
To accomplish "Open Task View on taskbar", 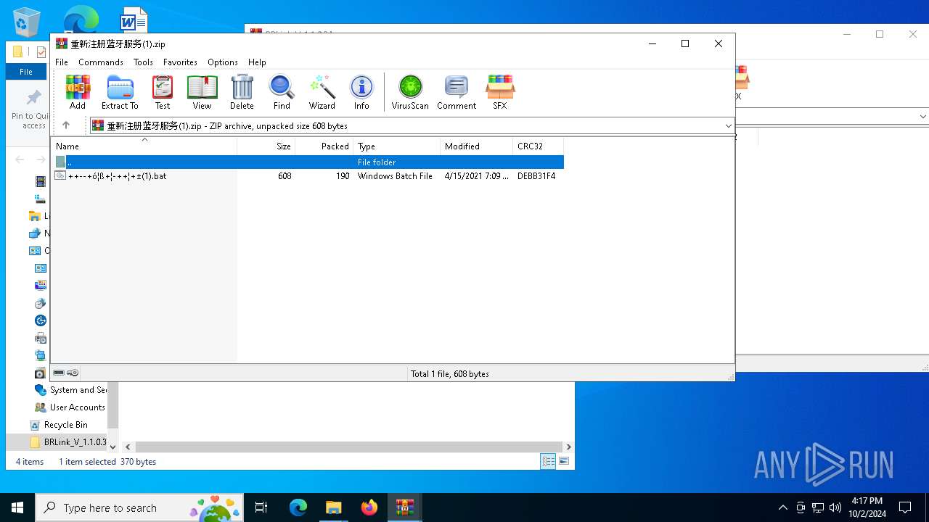I will coord(261,507).
